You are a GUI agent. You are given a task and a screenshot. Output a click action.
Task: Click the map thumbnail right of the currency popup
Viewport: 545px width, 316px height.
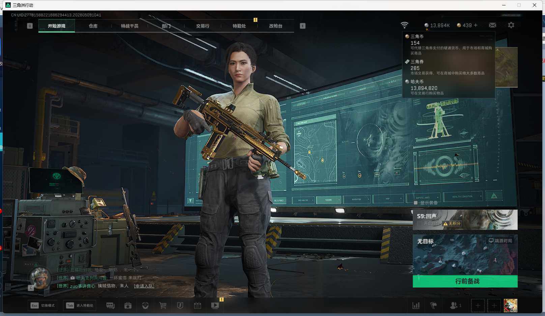(506, 67)
